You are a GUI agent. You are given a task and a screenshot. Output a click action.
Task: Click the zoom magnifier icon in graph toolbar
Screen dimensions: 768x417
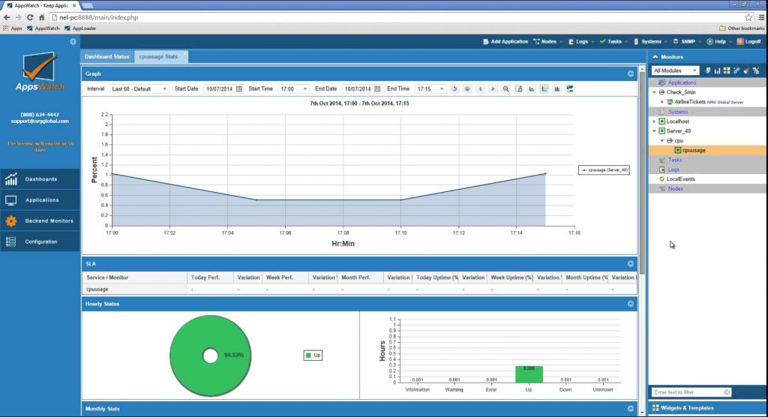tap(506, 88)
